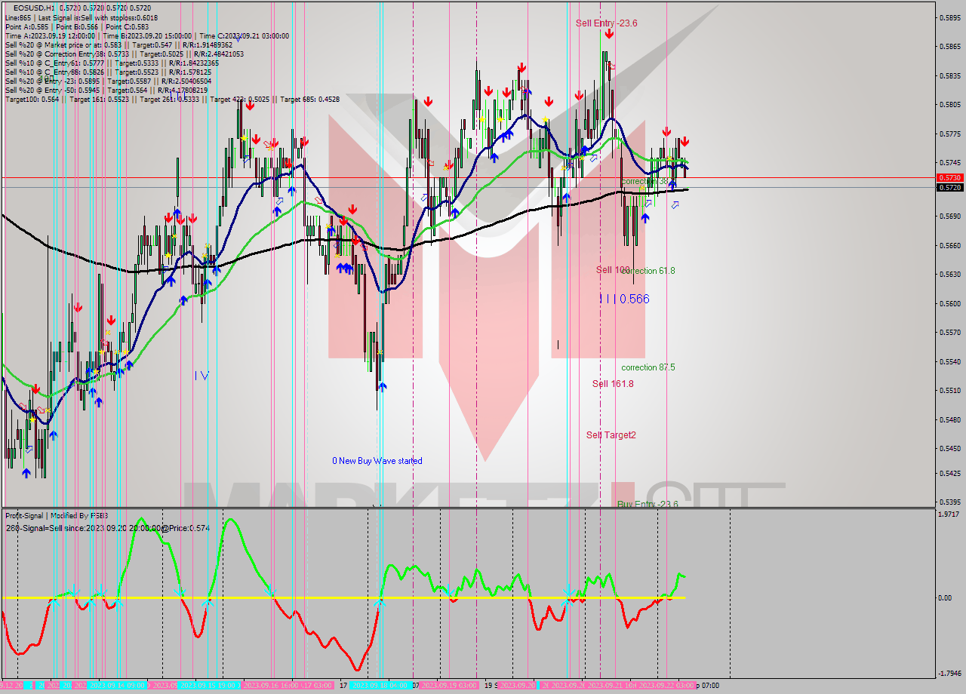Click the red 0.5730 price marker
Image resolution: width=966 pixels, height=694 pixels.
(949, 177)
